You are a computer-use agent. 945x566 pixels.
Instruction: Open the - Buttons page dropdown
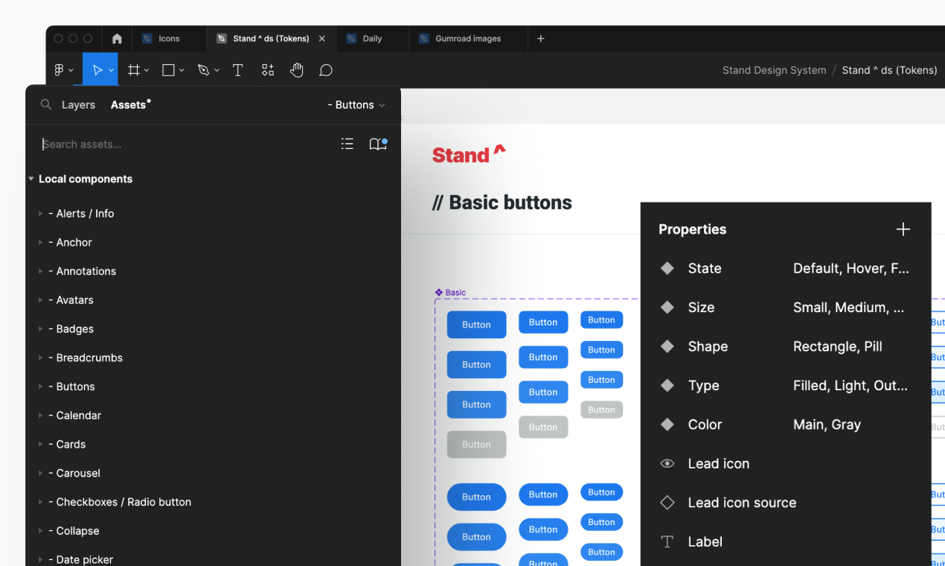click(356, 105)
